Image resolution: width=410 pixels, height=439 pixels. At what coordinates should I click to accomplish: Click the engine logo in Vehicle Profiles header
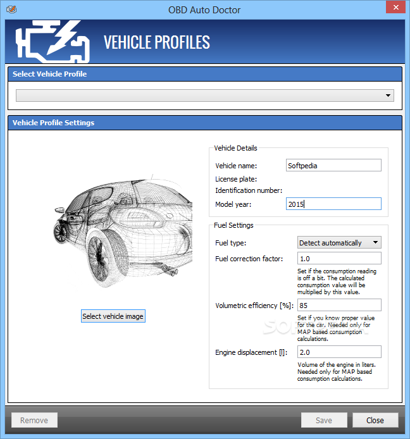click(x=53, y=42)
